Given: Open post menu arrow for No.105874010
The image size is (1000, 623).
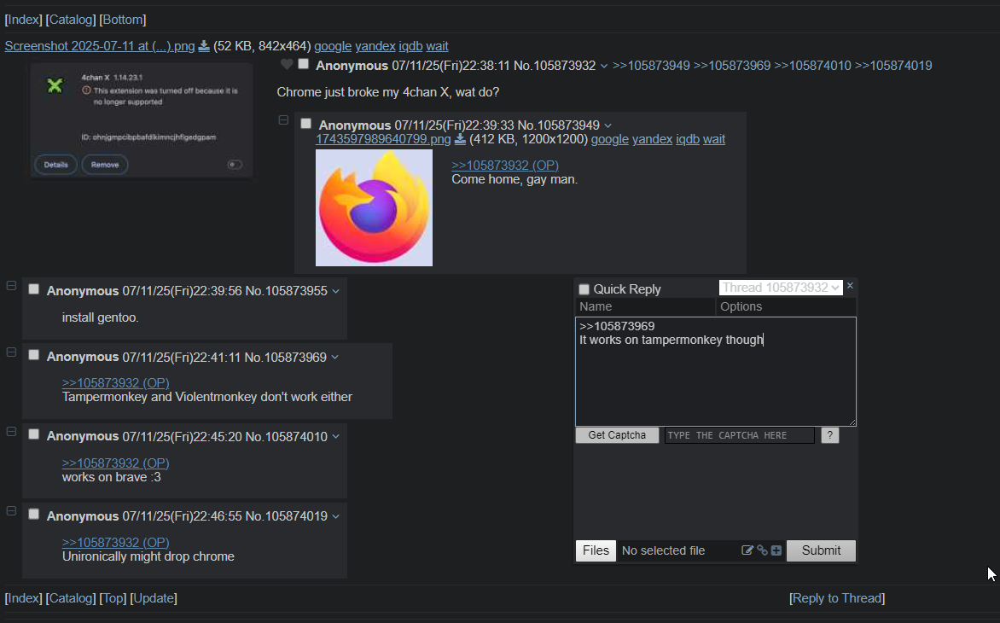Looking at the screenshot, I should coord(335,437).
